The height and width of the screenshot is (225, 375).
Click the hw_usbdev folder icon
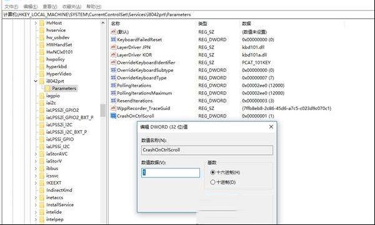point(42,37)
